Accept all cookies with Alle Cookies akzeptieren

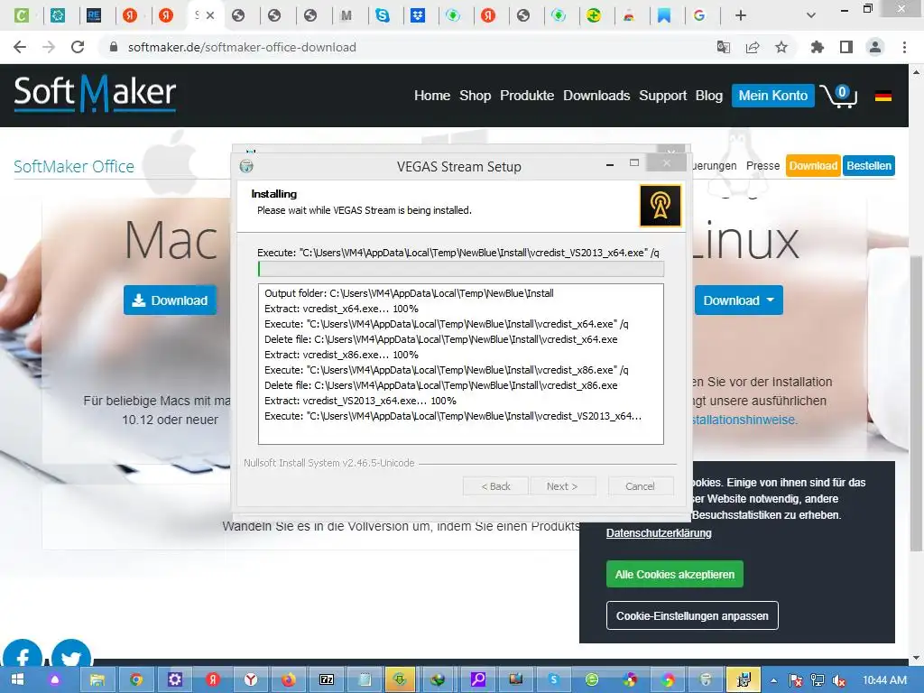tap(675, 574)
